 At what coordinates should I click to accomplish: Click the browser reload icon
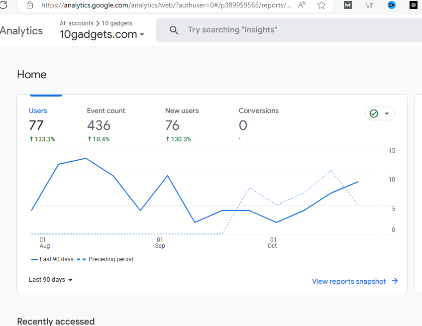point(3,4)
